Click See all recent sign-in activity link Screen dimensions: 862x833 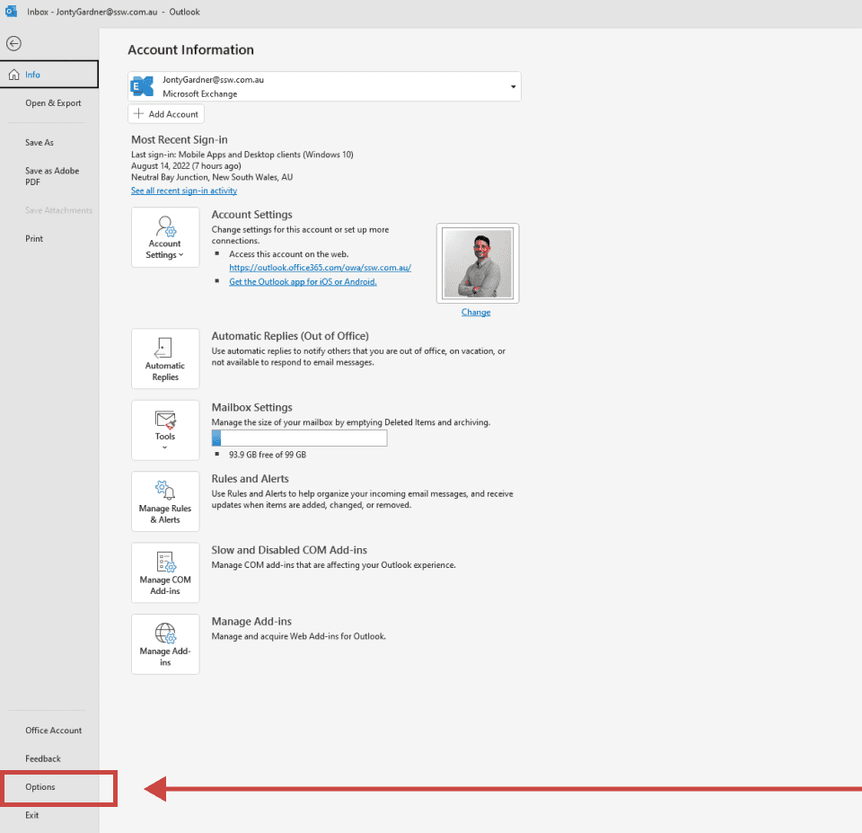(184, 191)
